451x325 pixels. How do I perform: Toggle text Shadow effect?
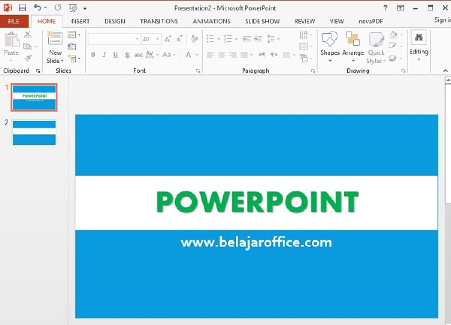pyautogui.click(x=127, y=55)
